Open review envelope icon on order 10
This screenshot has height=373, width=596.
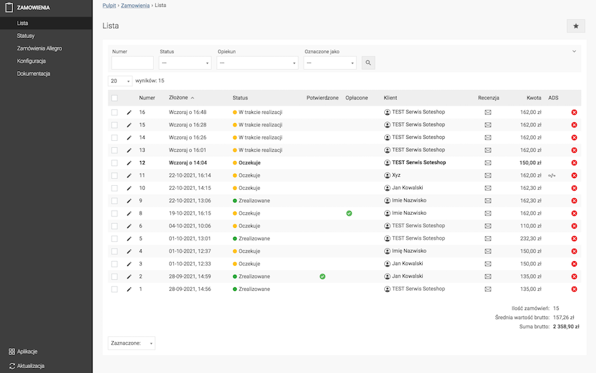(x=488, y=188)
